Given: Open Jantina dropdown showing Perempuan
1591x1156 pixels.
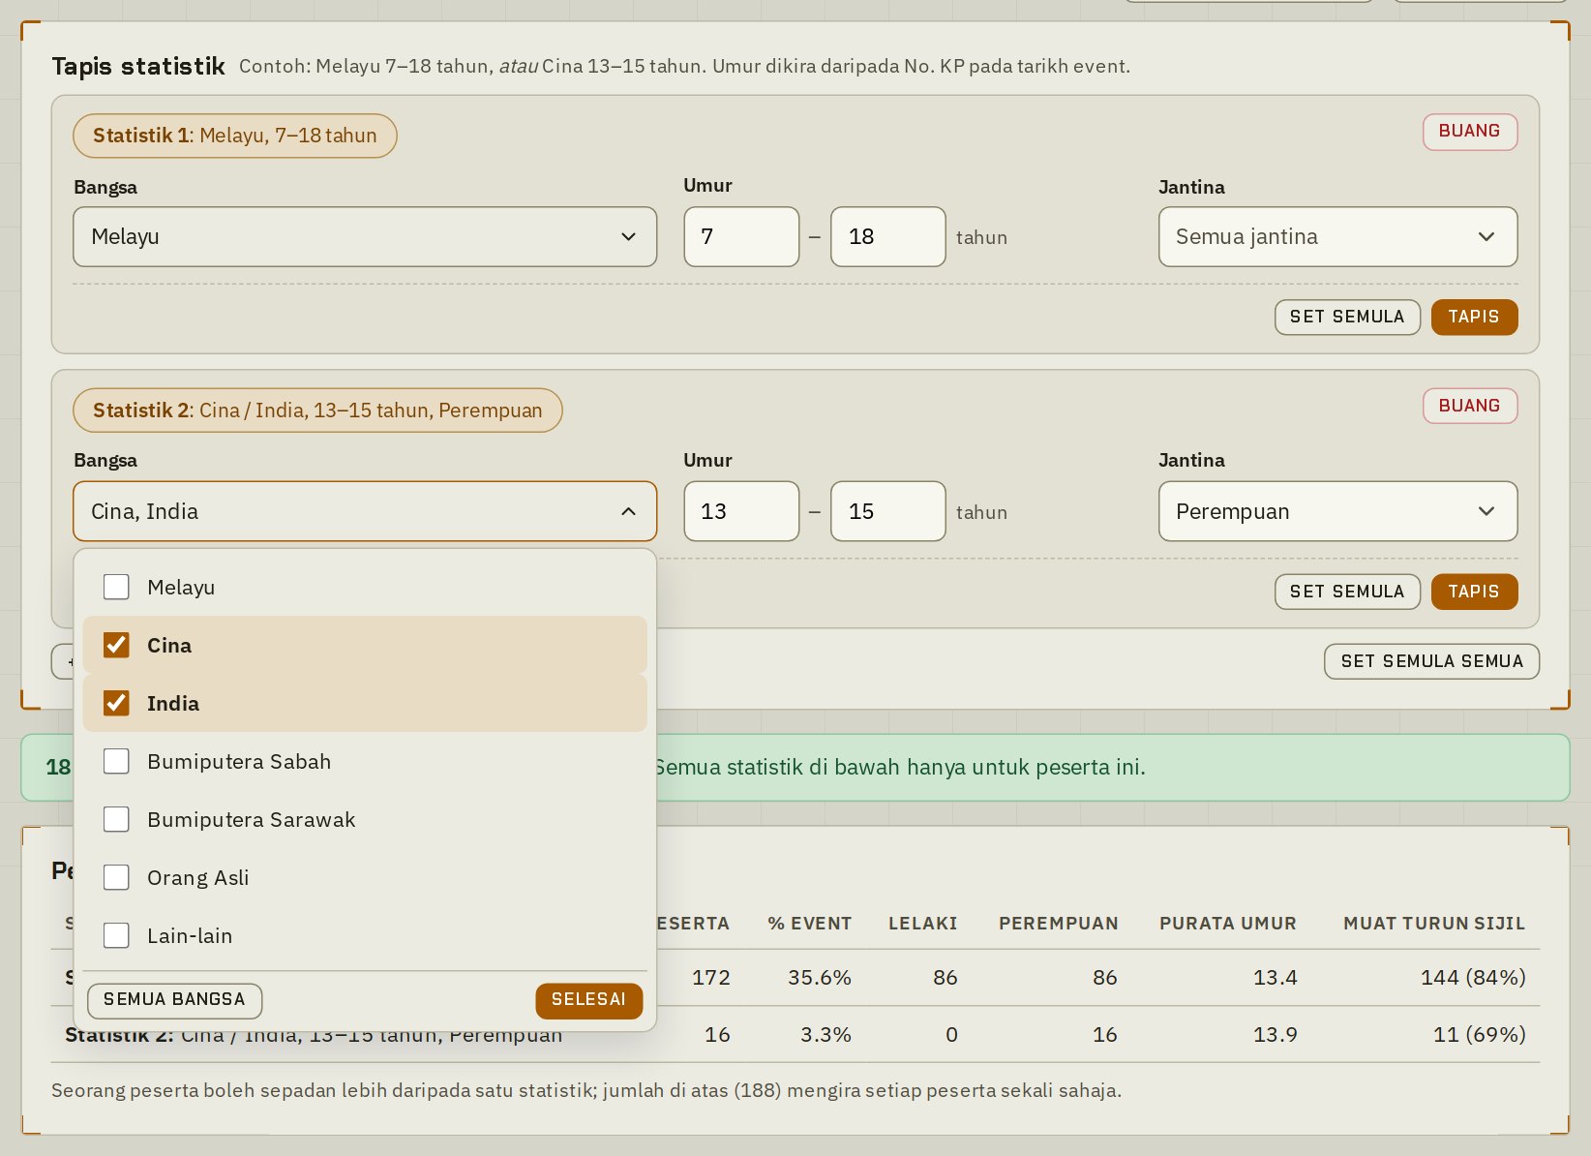Looking at the screenshot, I should pos(1337,511).
